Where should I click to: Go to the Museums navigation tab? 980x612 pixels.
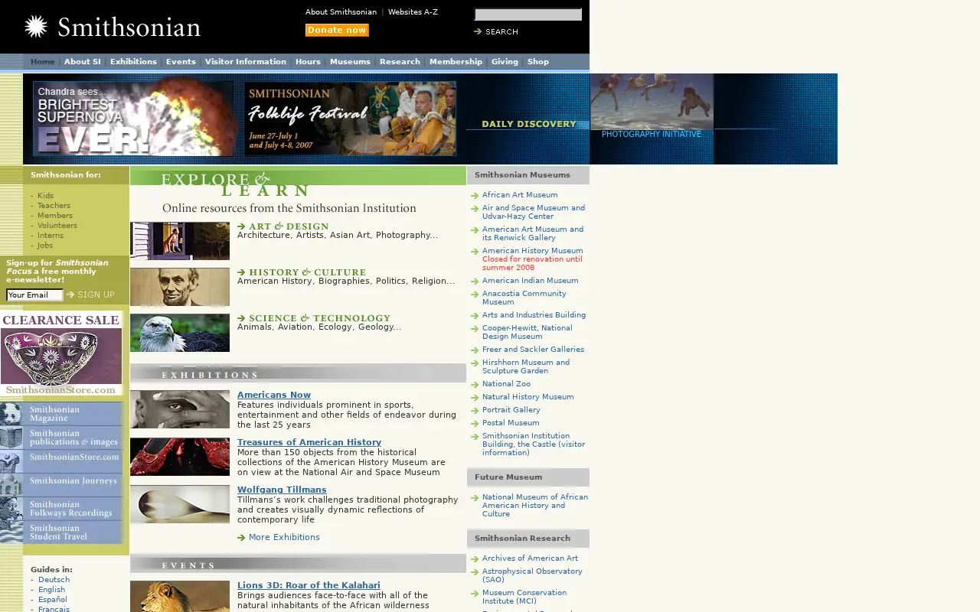click(350, 62)
